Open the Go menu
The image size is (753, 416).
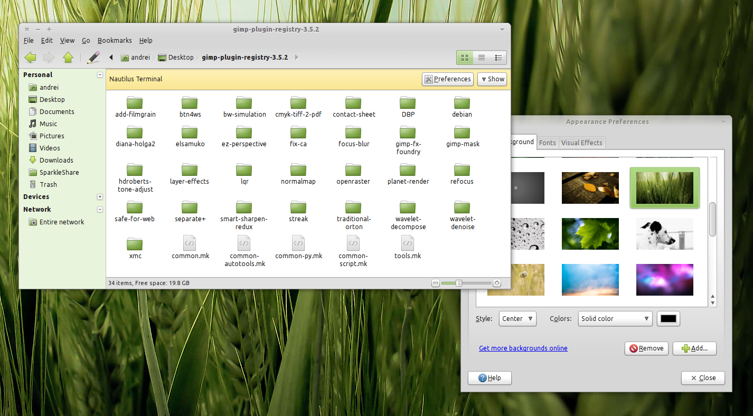[86, 41]
